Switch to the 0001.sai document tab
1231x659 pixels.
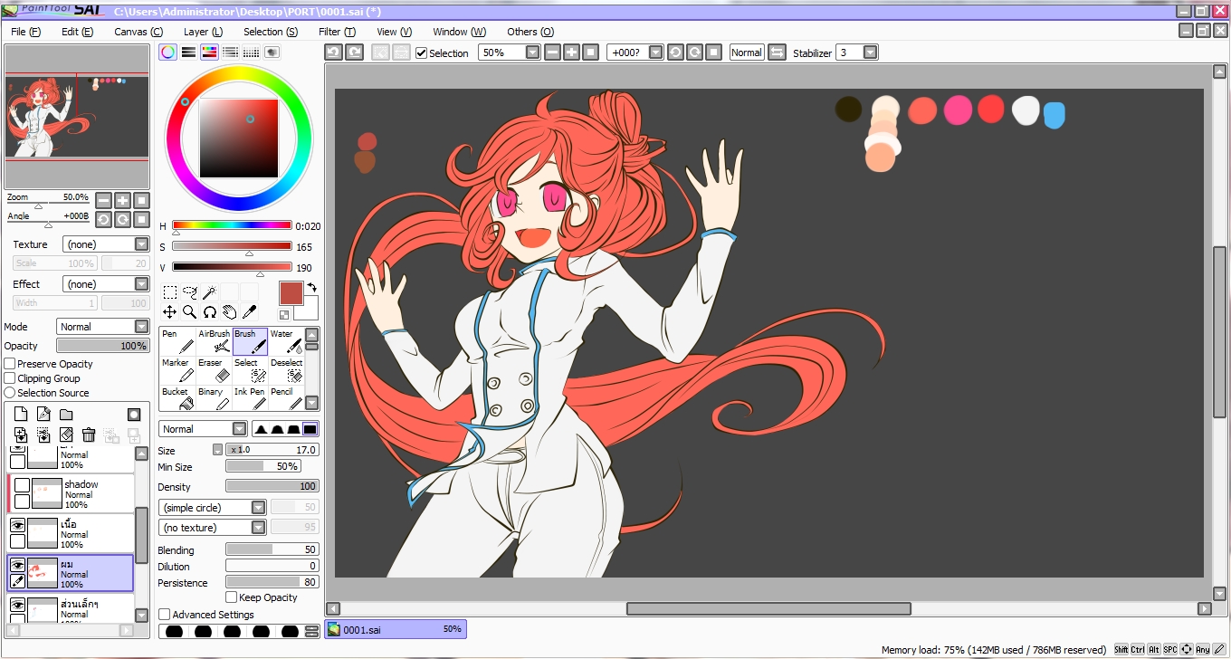396,629
